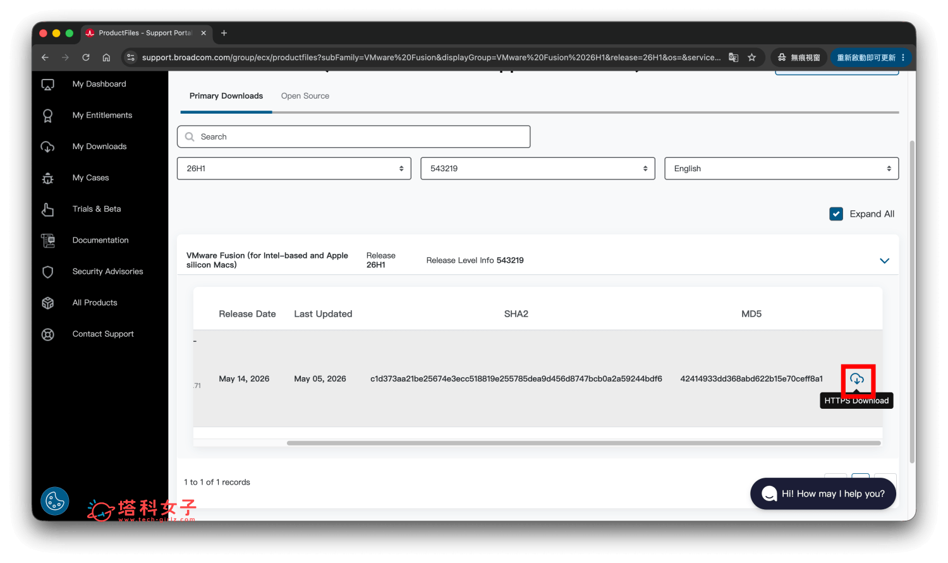
Task: Click 'VMware Fusion (for Intel-based' product name
Action: pos(267,260)
